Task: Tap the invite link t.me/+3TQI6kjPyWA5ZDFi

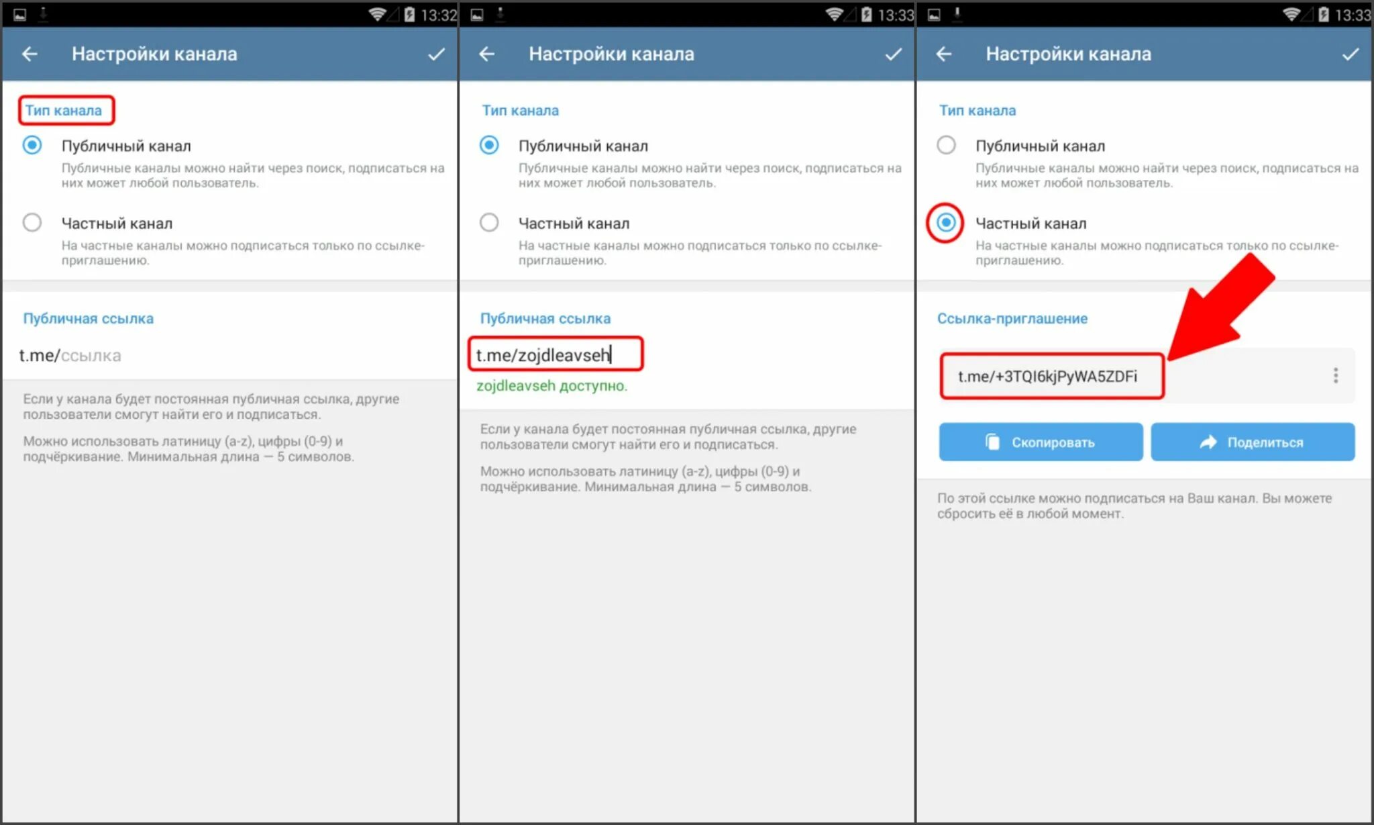Action: (1048, 376)
